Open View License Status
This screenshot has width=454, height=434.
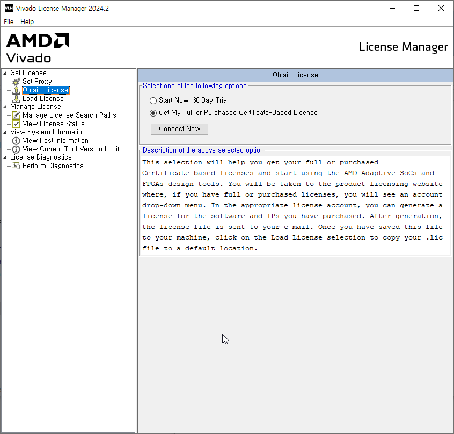54,124
